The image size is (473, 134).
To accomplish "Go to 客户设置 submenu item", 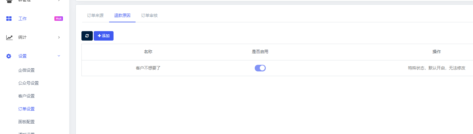I will (26, 96).
